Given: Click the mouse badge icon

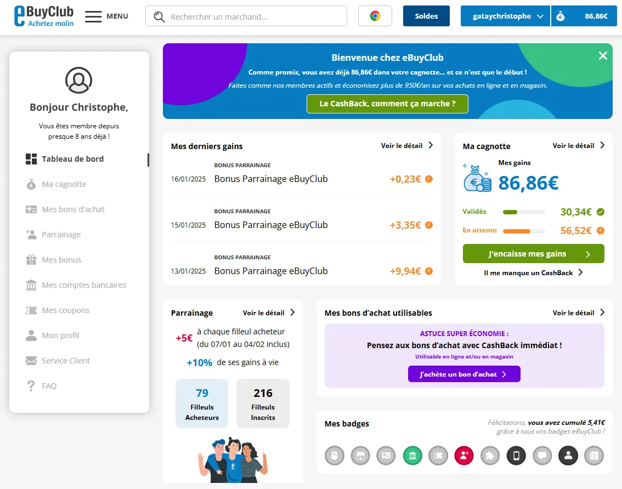Looking at the screenshot, I should (x=335, y=456).
